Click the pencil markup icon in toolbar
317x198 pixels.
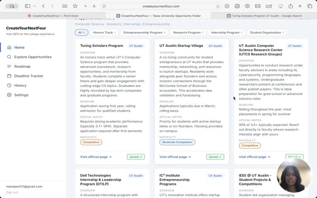(269, 6)
